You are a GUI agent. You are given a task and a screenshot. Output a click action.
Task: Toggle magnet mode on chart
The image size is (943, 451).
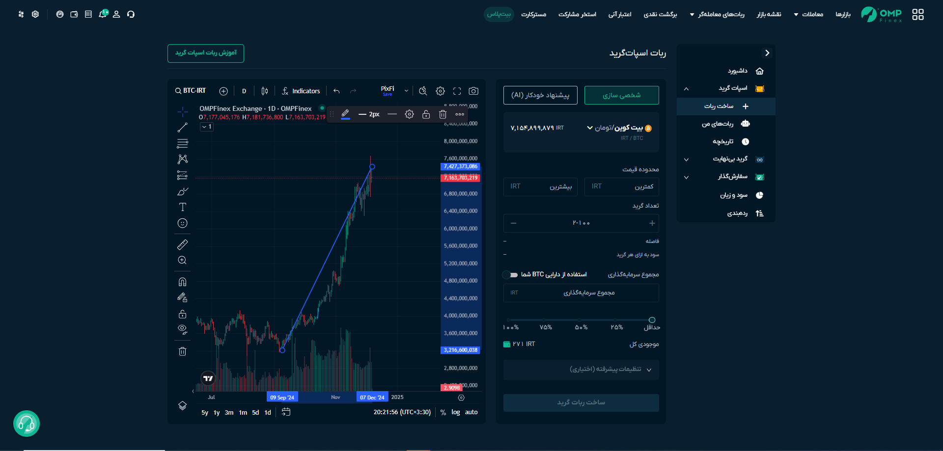click(182, 282)
